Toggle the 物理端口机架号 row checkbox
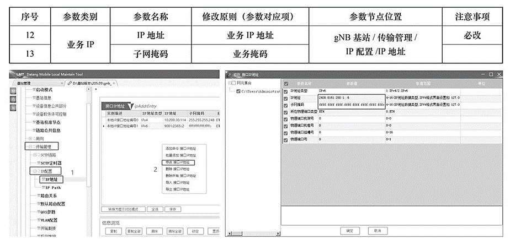The width and height of the screenshot is (510, 239). 285,119
